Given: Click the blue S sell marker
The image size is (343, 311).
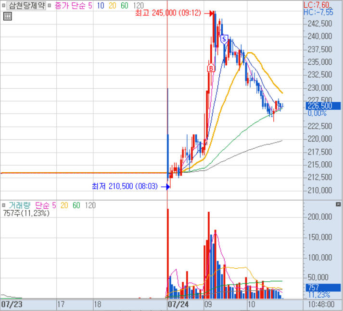Looking at the screenshot, I should pos(224,38).
